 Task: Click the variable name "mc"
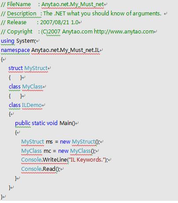coord(47,151)
